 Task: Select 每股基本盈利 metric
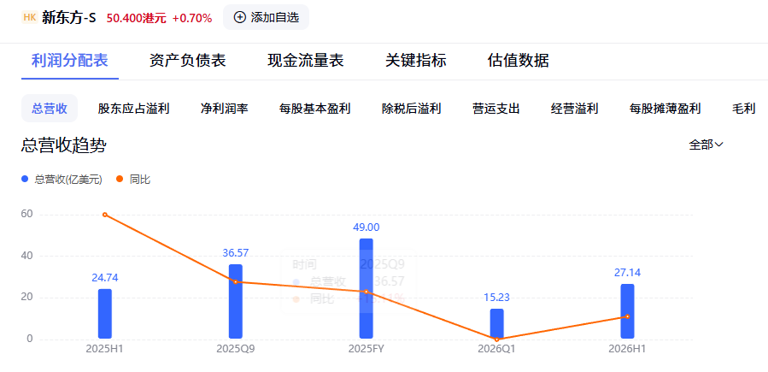pos(314,109)
